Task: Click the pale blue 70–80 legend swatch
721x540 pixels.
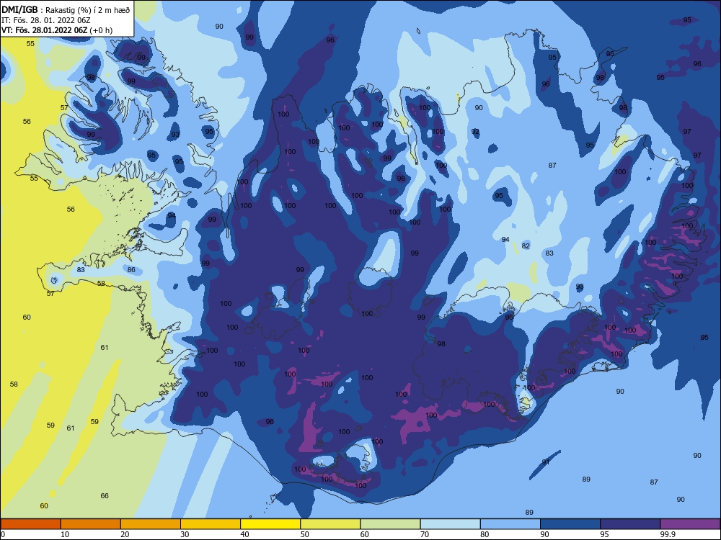Action: [x=450, y=524]
